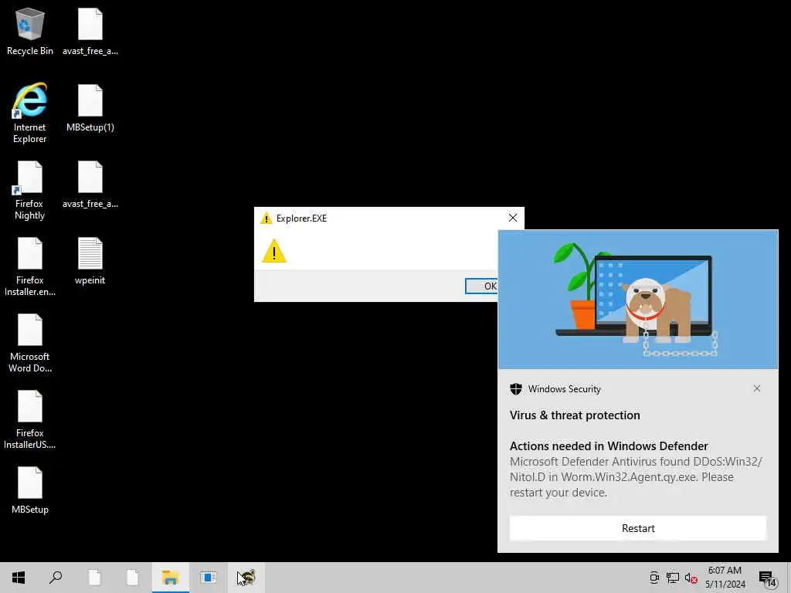Image resolution: width=791 pixels, height=593 pixels.
Task: Open taskbar search magnifier
Action: [56, 578]
